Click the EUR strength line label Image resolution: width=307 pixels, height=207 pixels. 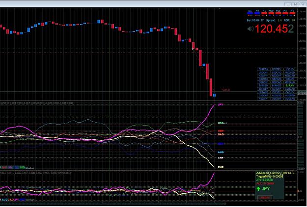tap(221, 167)
